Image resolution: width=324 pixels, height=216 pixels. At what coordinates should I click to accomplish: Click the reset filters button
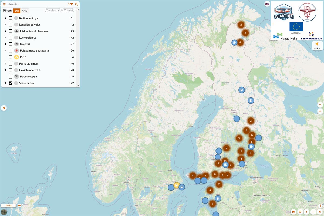click(x=68, y=11)
